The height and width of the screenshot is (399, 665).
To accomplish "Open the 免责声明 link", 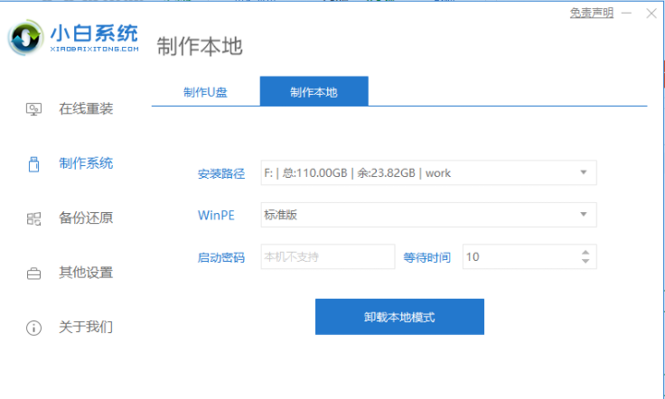I will 591,13.
